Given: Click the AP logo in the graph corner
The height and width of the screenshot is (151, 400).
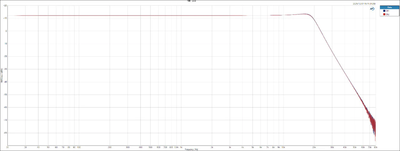Looking at the screenshot, I should point(372,9).
